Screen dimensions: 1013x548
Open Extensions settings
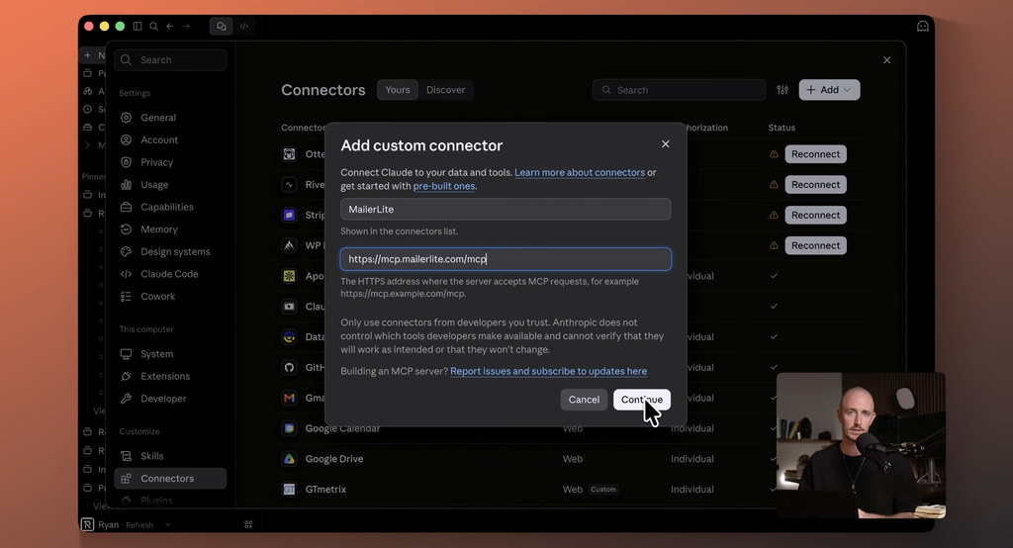click(170, 376)
